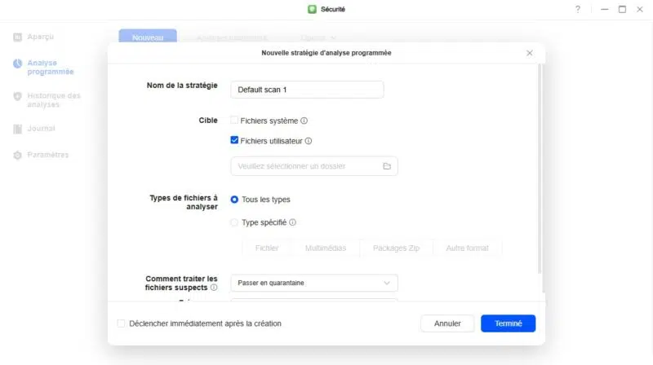Close the Nouvelle stratégie dialog
Viewport: 653px width, 365px height.
530,53
